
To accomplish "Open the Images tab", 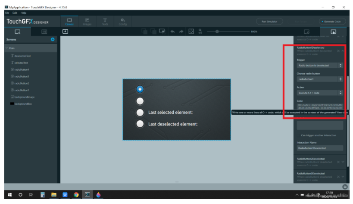I will (x=87, y=22).
